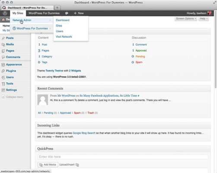217x173 pixels.
Task: Filter Recent Comments by Trash
Action: tap(91, 113)
